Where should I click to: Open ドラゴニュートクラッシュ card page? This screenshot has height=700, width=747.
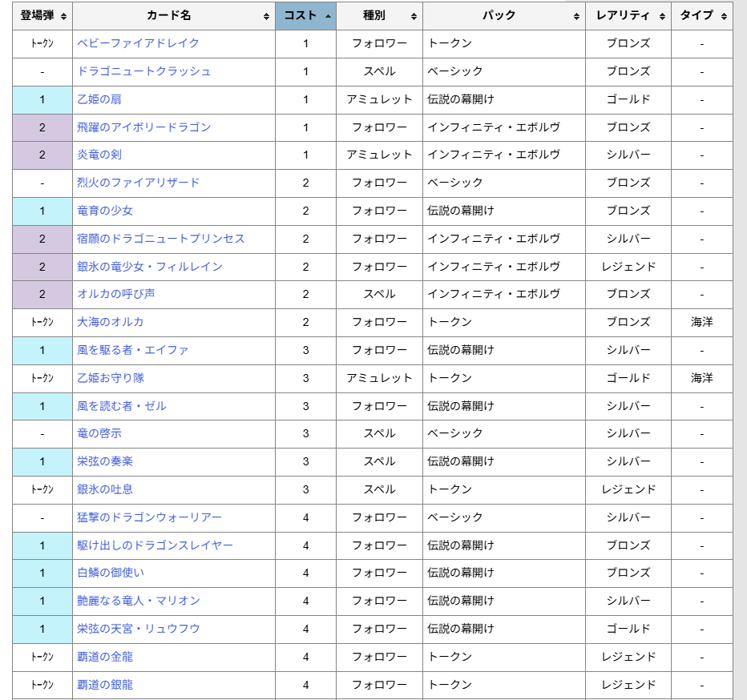[x=144, y=71]
